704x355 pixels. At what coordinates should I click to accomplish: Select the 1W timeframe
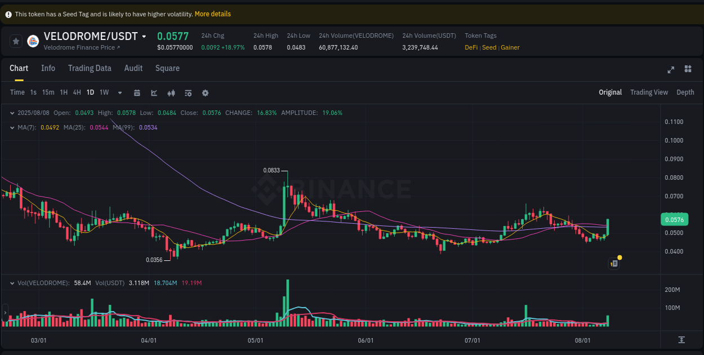(x=104, y=92)
